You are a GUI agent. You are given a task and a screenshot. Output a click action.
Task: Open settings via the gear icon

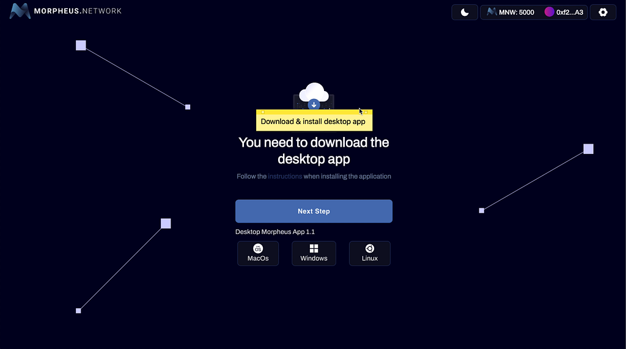pyautogui.click(x=603, y=12)
